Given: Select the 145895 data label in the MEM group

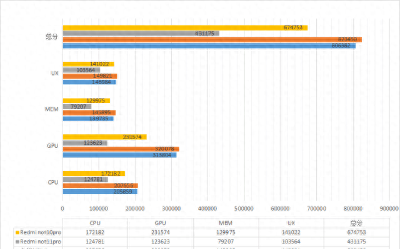Looking at the screenshot, I should 101,112.
